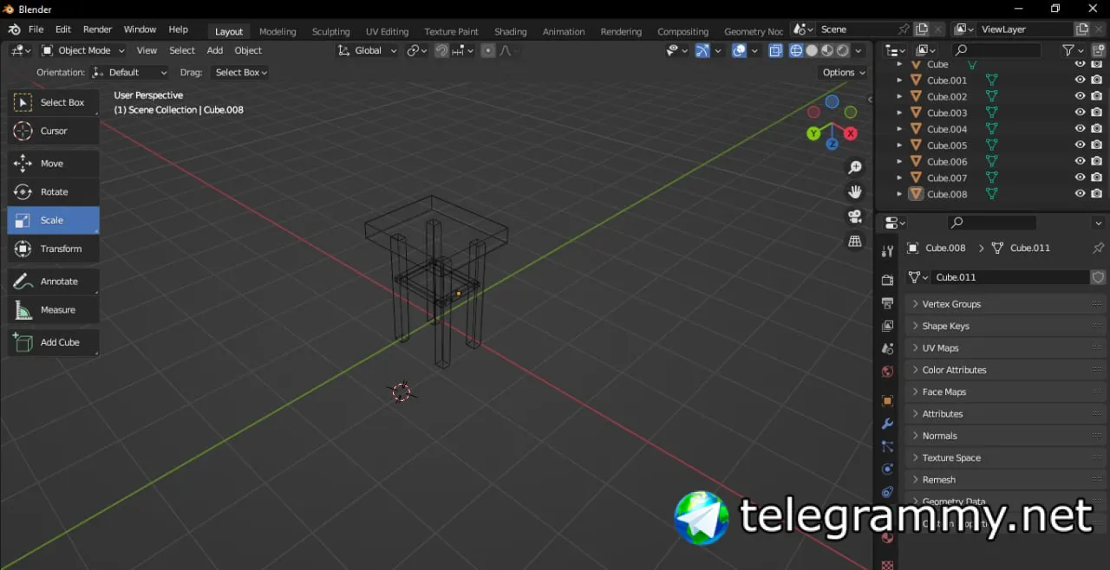Viewport: 1110px width, 570px height.
Task: Open the Global transform orientation dropdown
Action: (x=368, y=50)
